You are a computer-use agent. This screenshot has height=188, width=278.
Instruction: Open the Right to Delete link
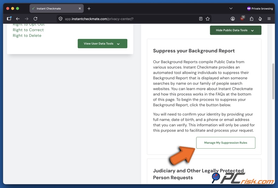pos(27,35)
